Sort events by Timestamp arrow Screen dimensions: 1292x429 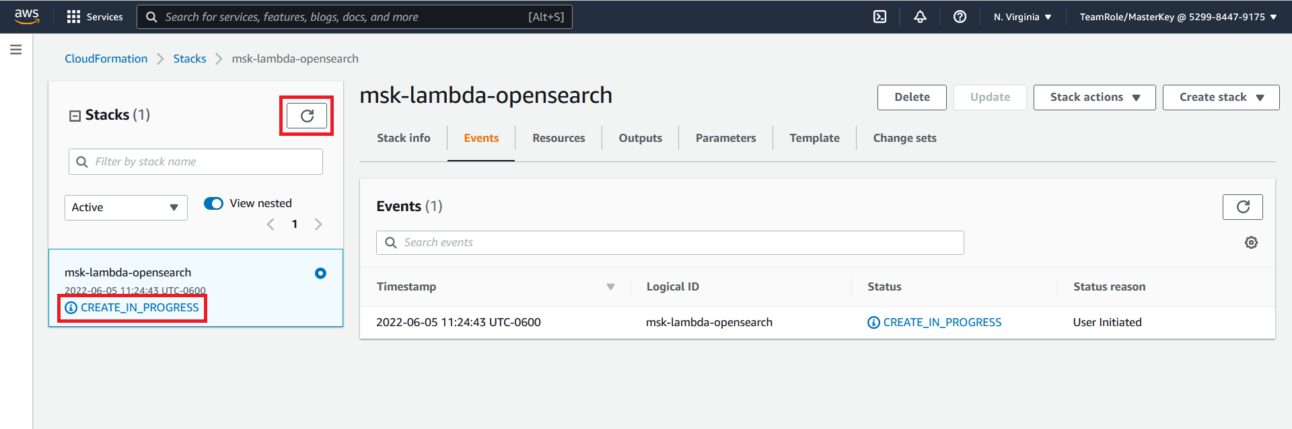click(610, 287)
